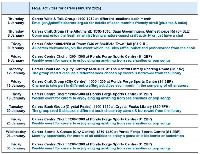The height and width of the screenshot is (154, 200).
Task: Click 'Friday 9 January' beside the Carers Centre Choir
Action: (16, 58)
